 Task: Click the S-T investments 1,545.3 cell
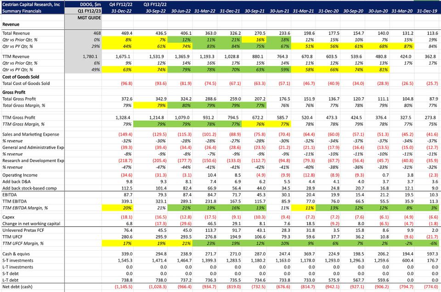pos(118,260)
